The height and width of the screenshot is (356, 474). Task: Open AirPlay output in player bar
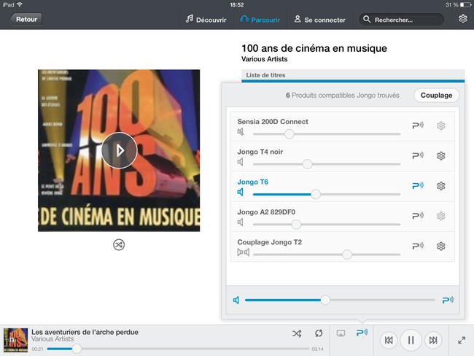[341, 333]
